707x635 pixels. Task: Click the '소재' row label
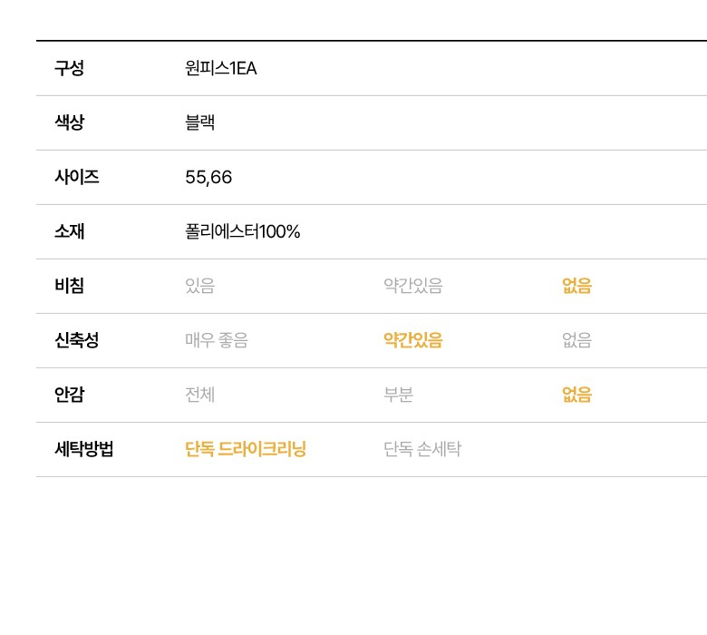point(69,231)
